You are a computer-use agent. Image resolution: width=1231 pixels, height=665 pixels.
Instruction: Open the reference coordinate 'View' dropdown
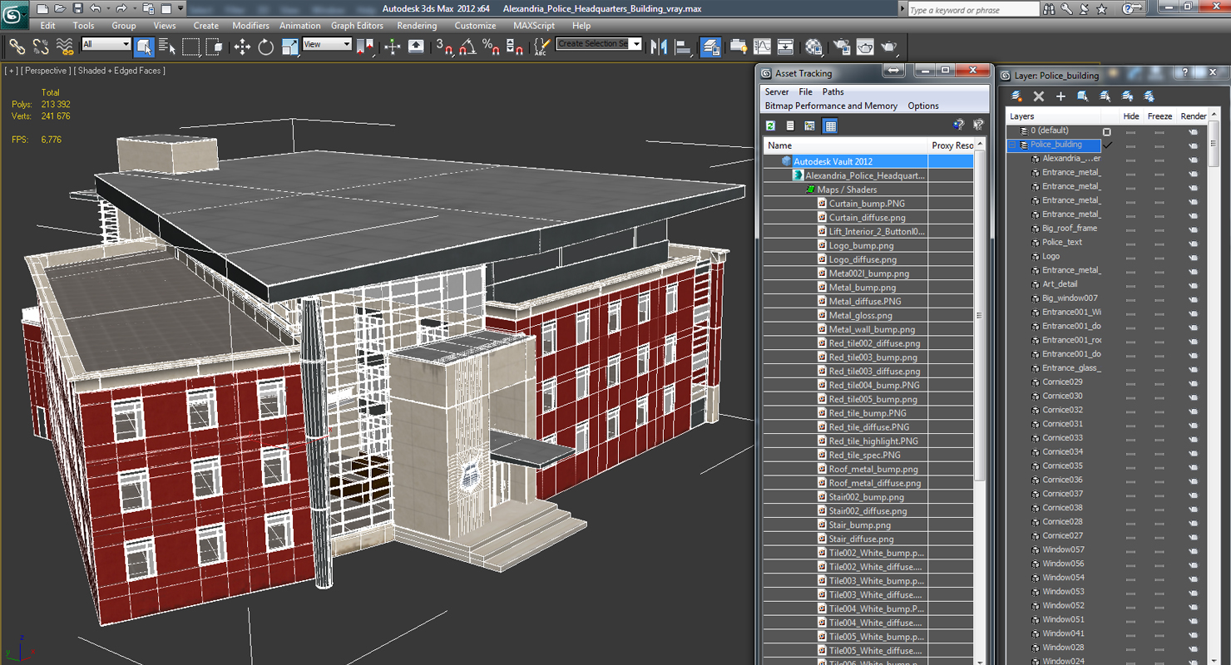click(327, 44)
